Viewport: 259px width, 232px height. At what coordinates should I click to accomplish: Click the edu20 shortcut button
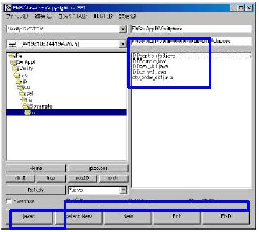click(x=83, y=178)
